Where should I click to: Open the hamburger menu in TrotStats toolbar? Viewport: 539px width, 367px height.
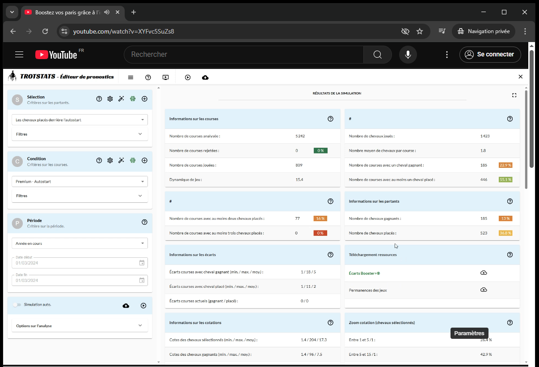click(131, 77)
